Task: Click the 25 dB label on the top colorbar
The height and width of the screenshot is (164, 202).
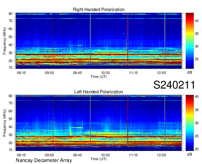Action: 197,59
